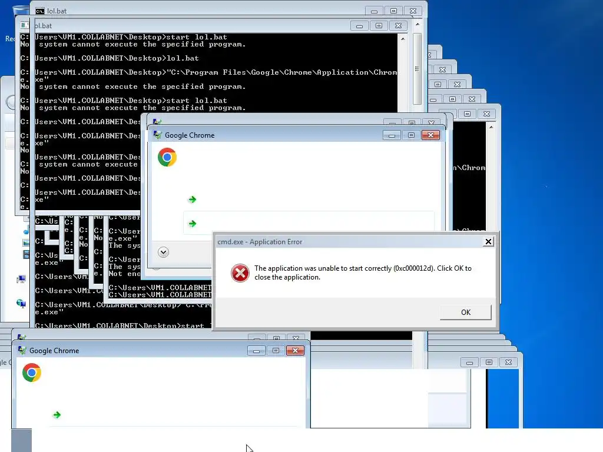The height and width of the screenshot is (452, 603).
Task: Minimize the topmost lol.bat console window
Action: (x=374, y=11)
